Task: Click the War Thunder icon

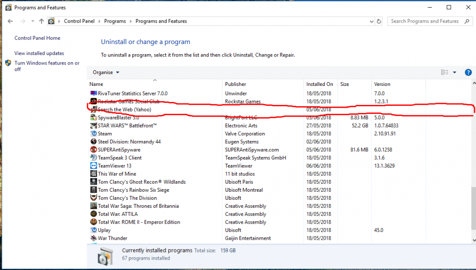Action: coord(94,239)
